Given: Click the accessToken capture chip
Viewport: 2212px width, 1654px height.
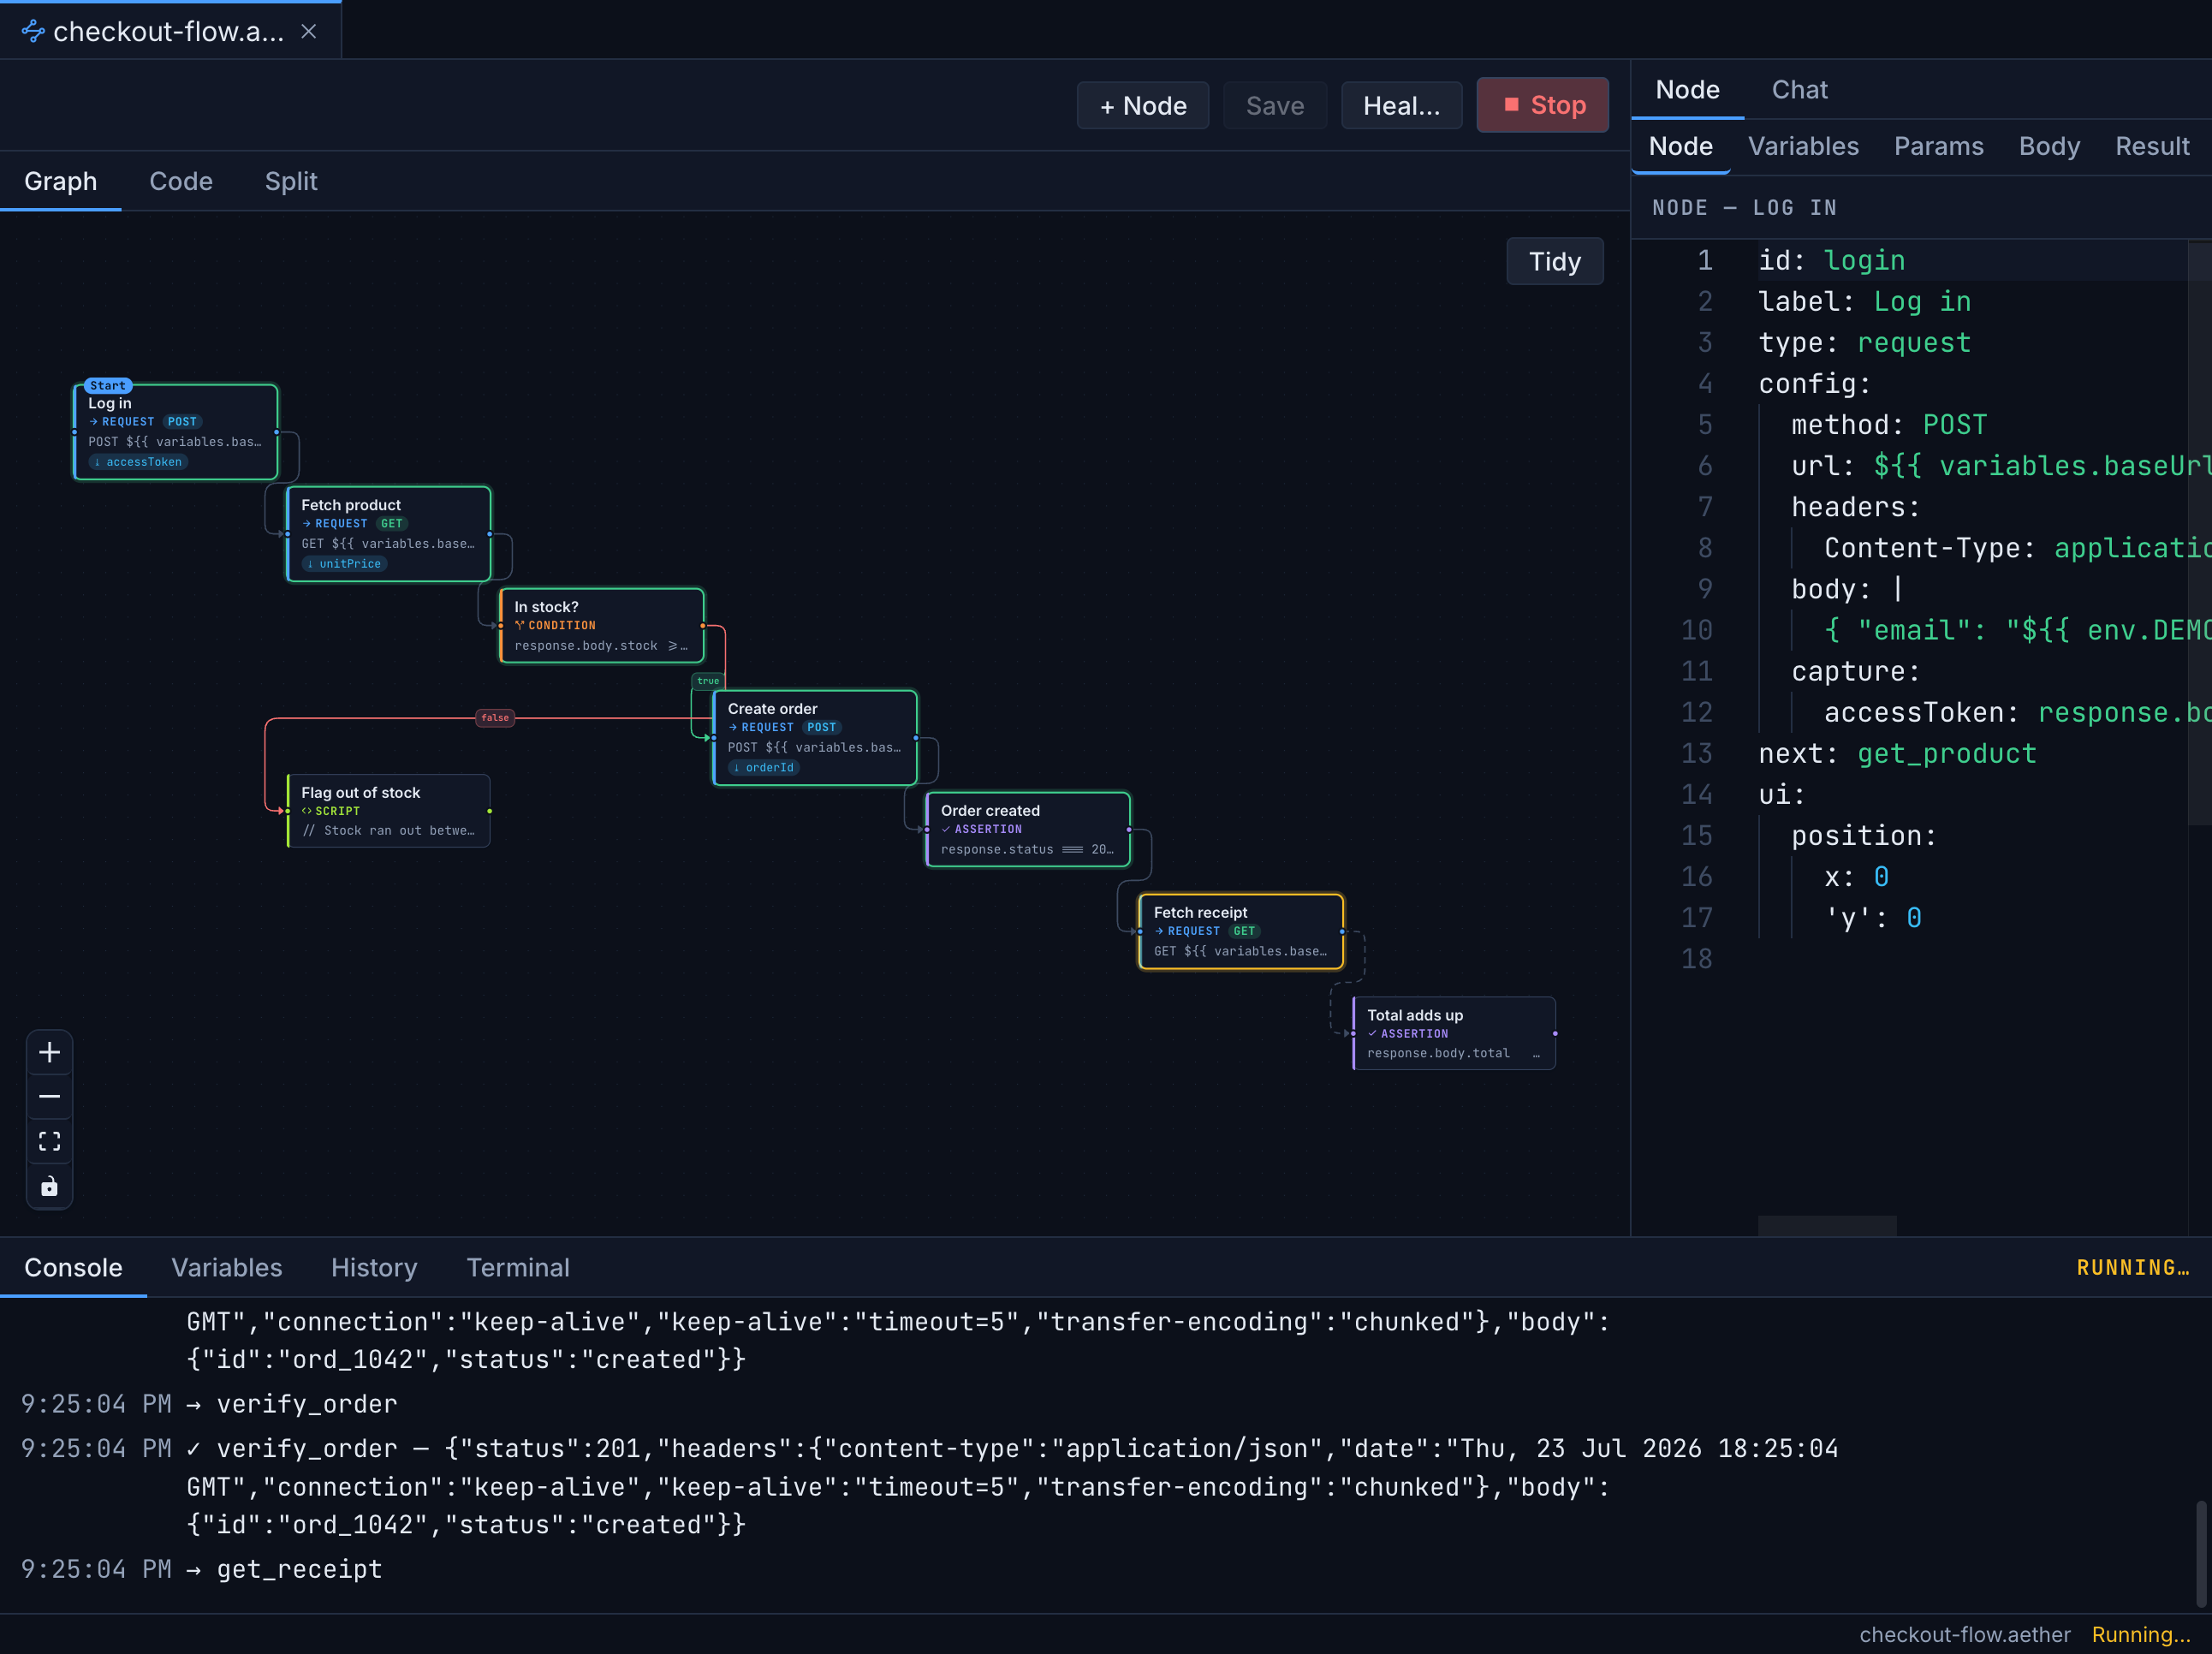Looking at the screenshot, I should (x=138, y=462).
